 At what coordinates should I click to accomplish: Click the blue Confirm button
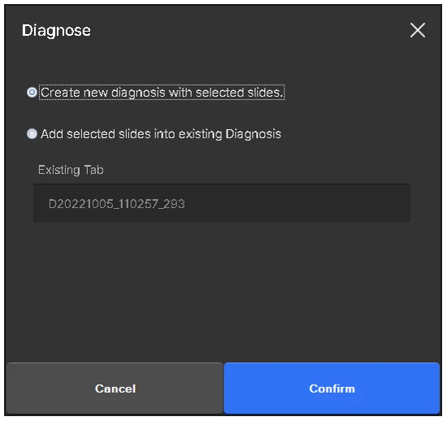[332, 388]
